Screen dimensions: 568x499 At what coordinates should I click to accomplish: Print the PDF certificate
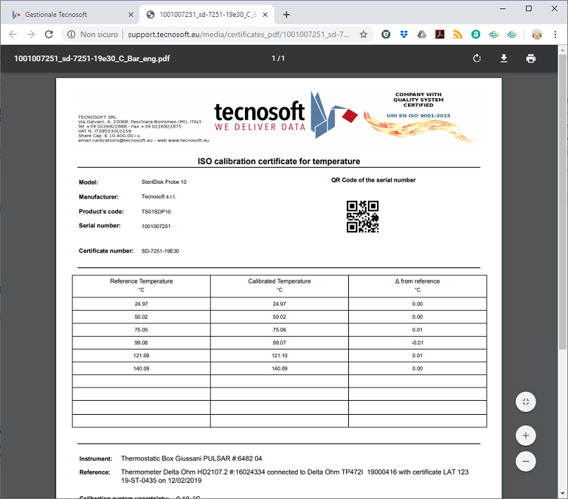[x=531, y=58]
